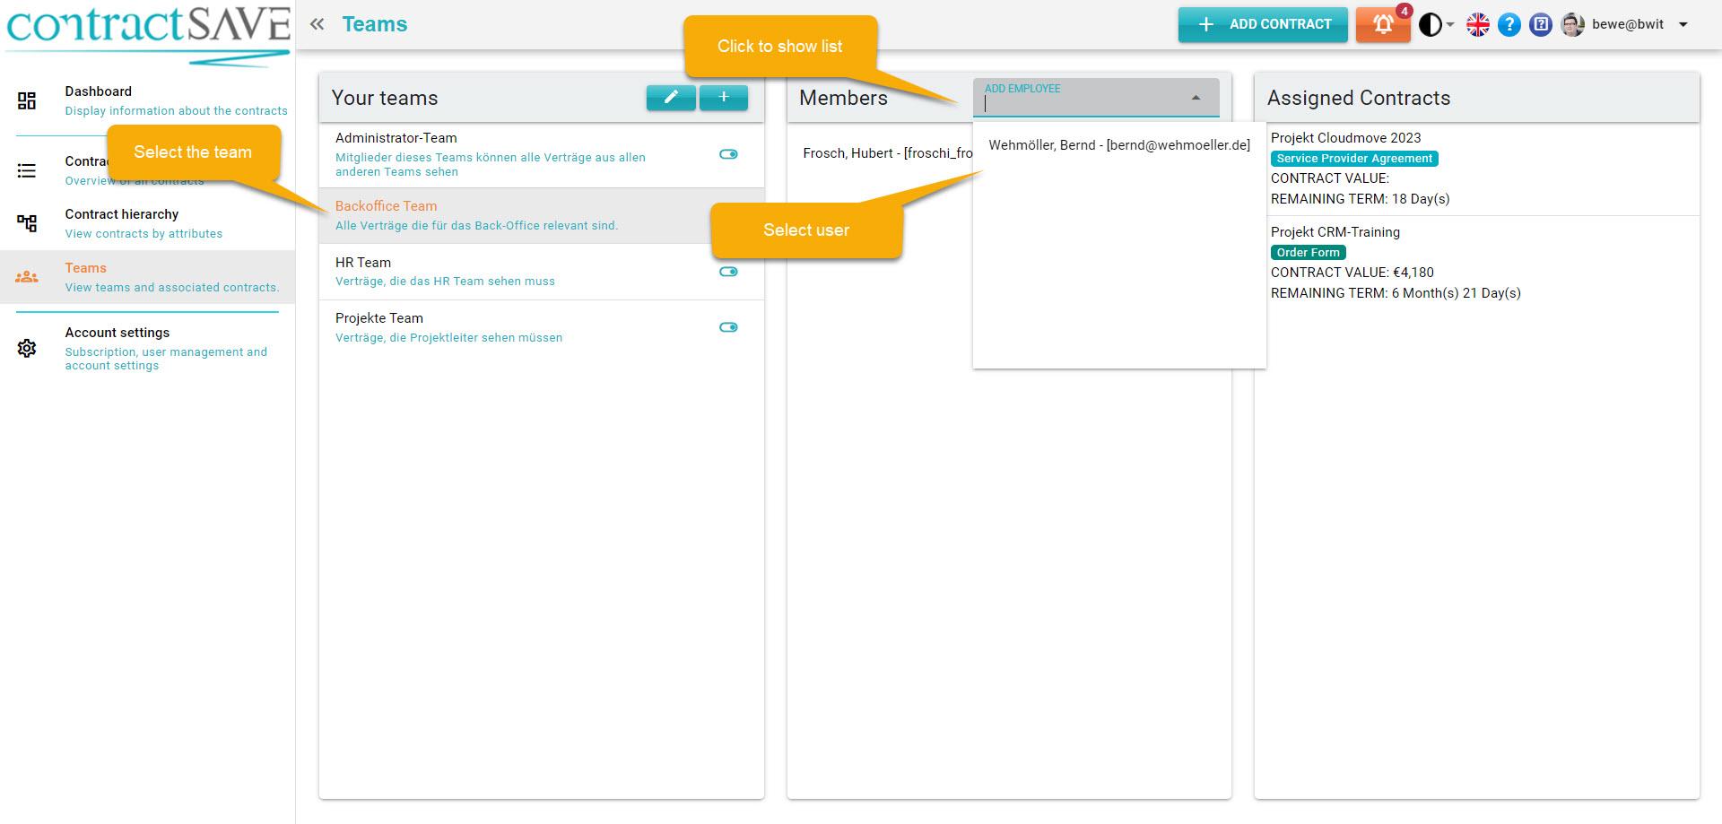The height and width of the screenshot is (824, 1722).
Task: Select the Backoffice Team entry
Action: (386, 206)
